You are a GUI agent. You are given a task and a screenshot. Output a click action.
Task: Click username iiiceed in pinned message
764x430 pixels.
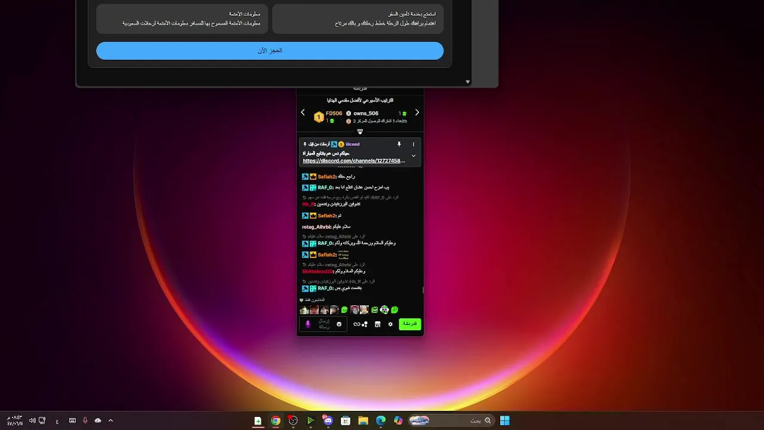coord(352,144)
